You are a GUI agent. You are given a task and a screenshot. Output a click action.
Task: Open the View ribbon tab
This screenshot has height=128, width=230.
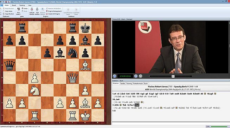click(x=30, y=5)
